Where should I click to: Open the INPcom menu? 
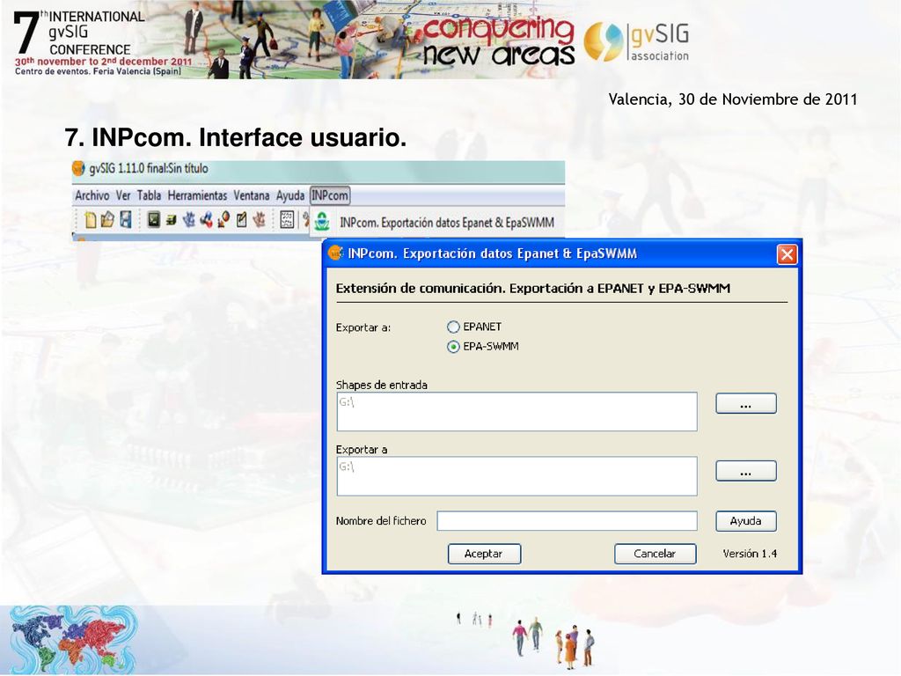click(x=330, y=196)
